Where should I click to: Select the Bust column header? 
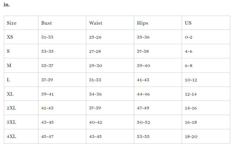pos(46,23)
